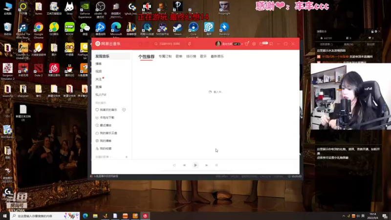Select the 个性推荐 tab
Image resolution: width=391 pixels, height=220 pixels.
(146, 57)
